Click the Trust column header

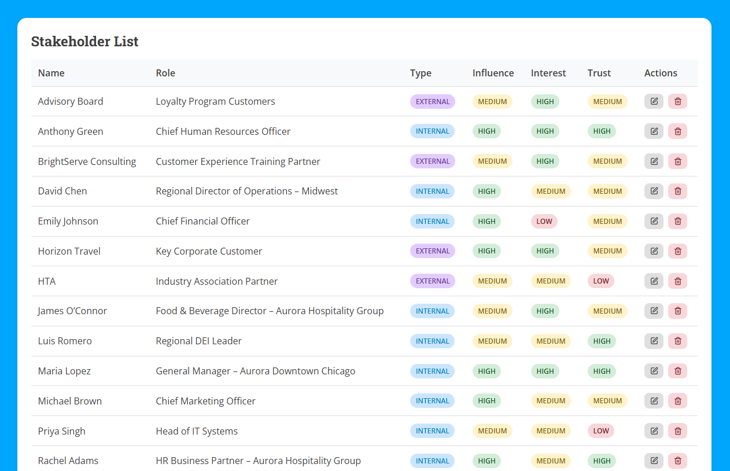click(599, 73)
